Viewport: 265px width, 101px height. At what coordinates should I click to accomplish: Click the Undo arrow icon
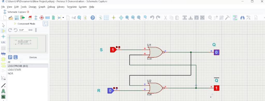(152, 18)
